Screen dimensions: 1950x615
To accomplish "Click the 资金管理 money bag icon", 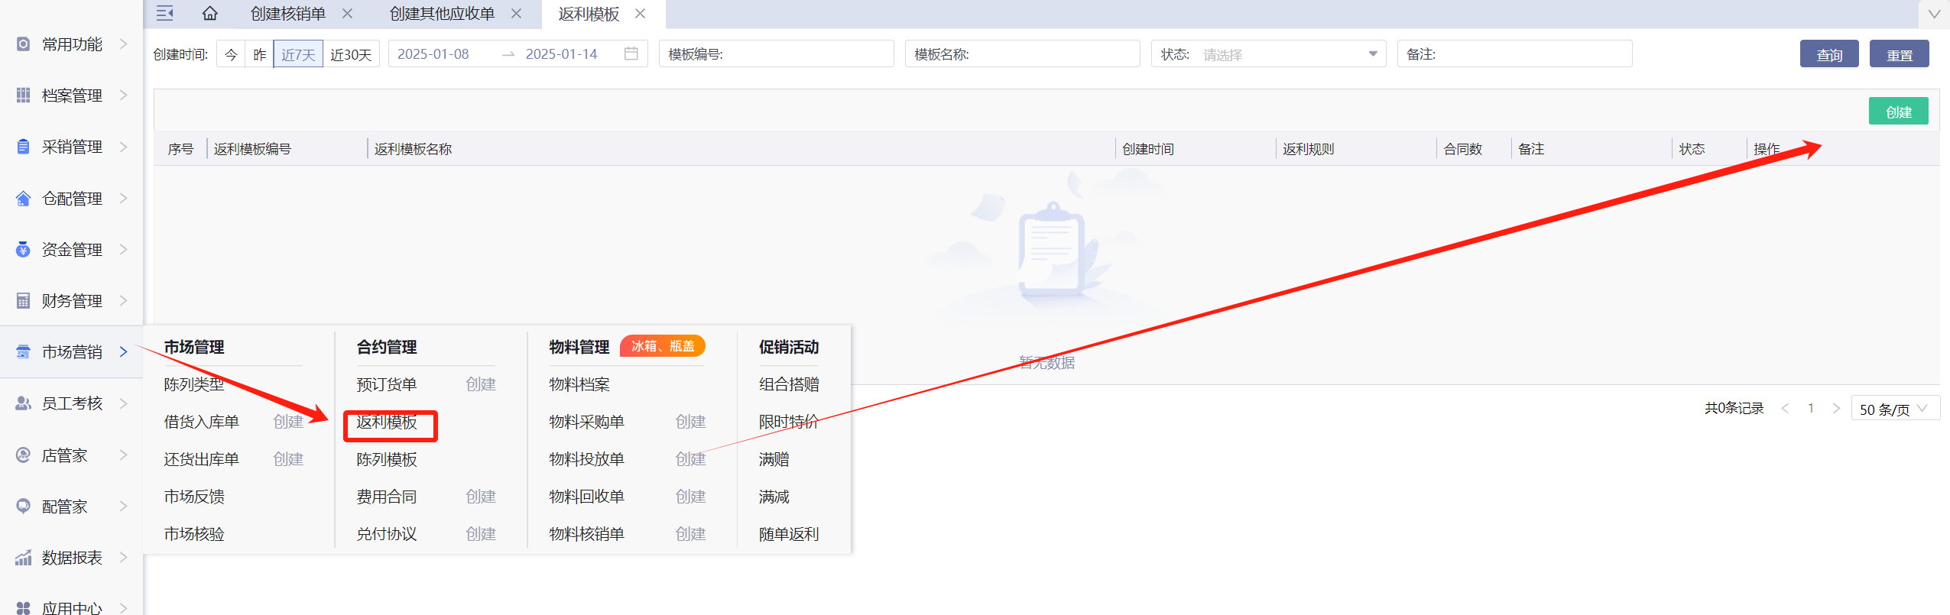I will 24,250.
